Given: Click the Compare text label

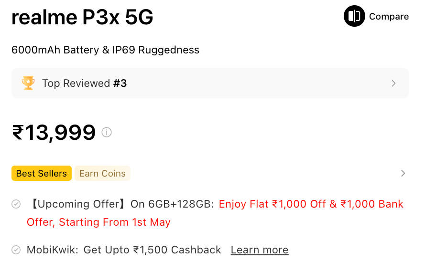Looking at the screenshot, I should pyautogui.click(x=389, y=17).
